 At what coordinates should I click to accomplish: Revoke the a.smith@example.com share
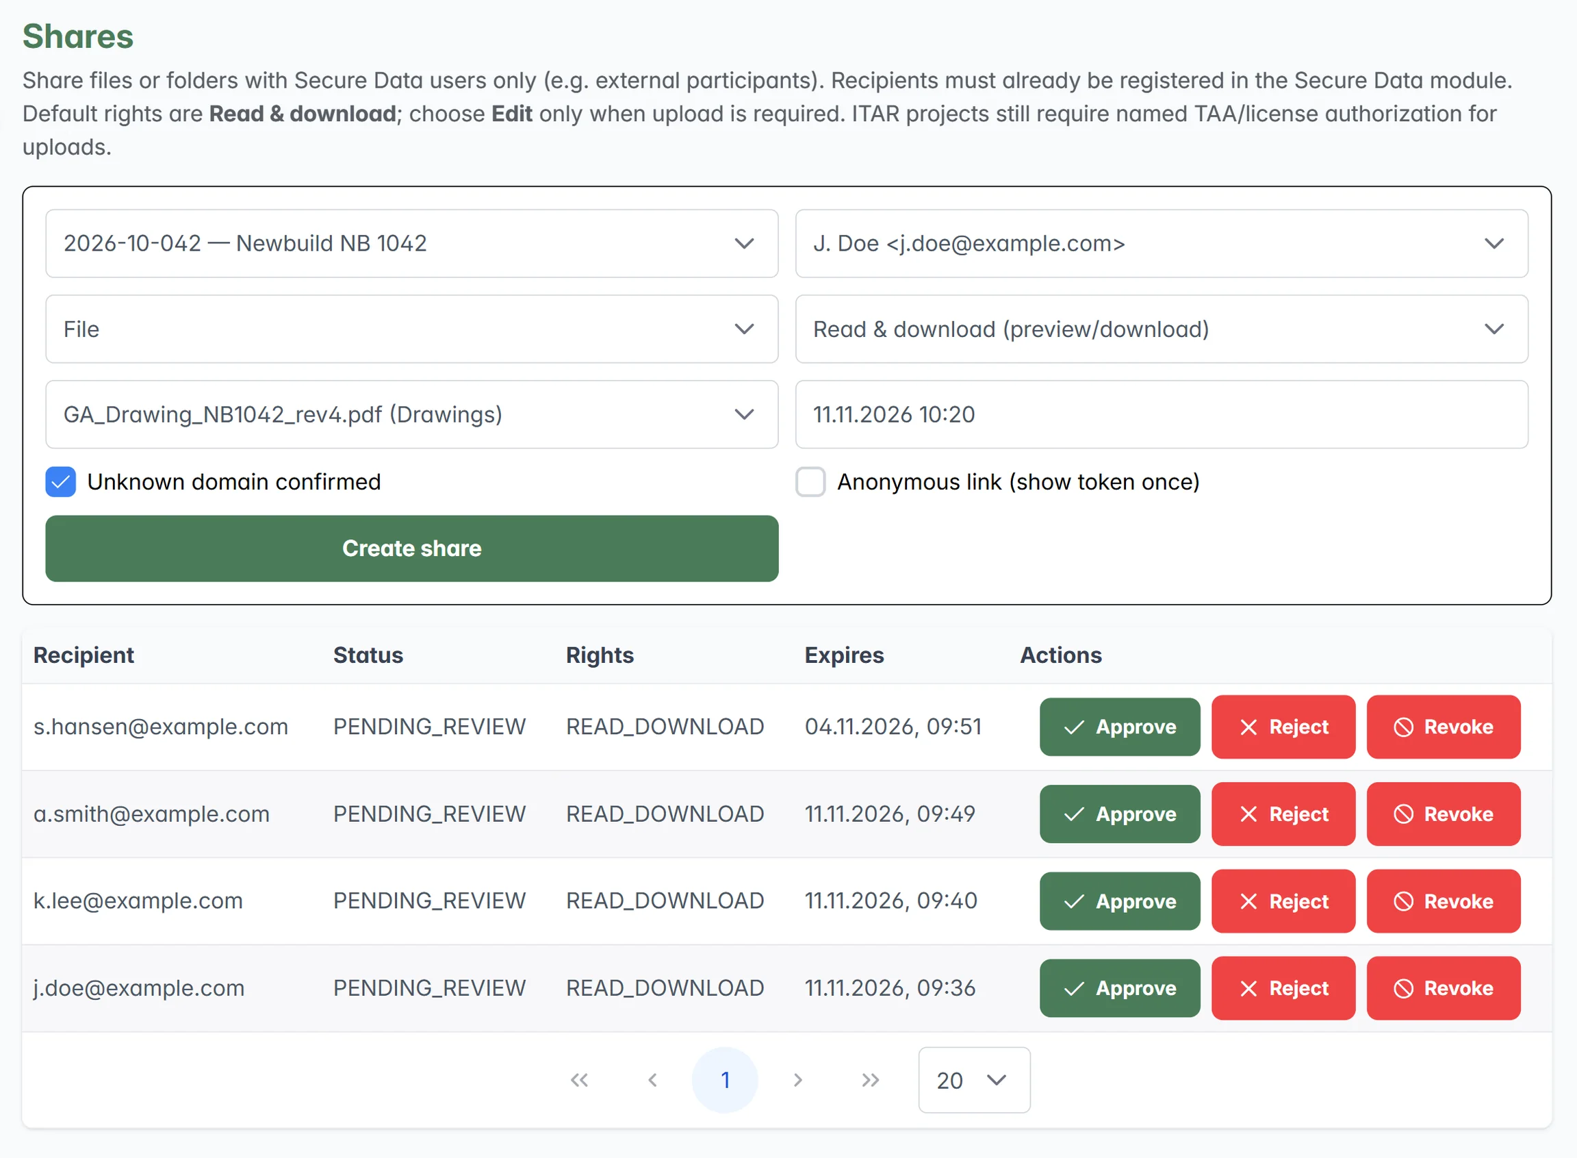(x=1444, y=814)
